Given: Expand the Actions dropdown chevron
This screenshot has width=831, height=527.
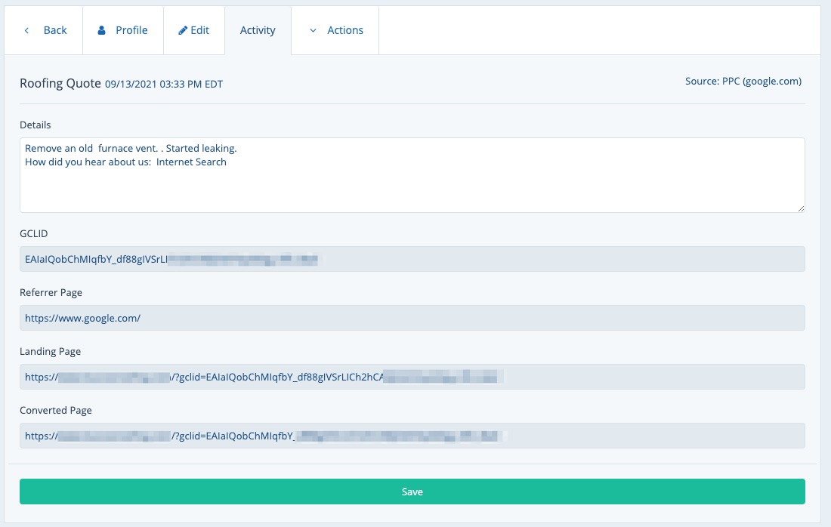Looking at the screenshot, I should click(313, 31).
